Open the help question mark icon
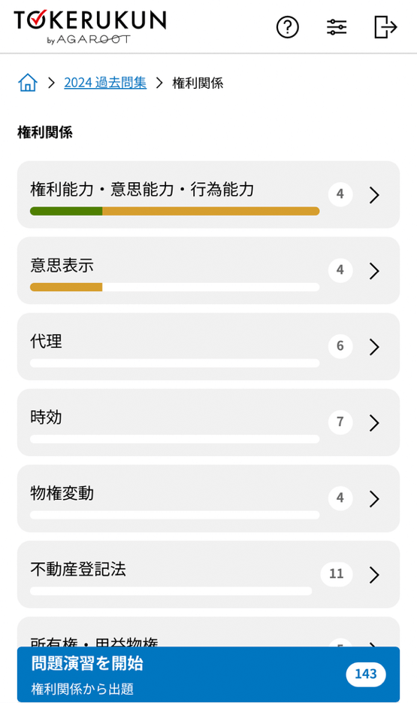This screenshot has width=417, height=703. point(287,27)
